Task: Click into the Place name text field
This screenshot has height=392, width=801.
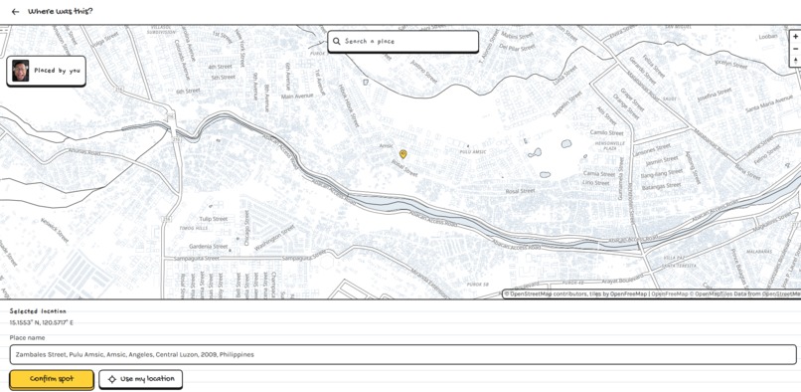Action: click(403, 354)
